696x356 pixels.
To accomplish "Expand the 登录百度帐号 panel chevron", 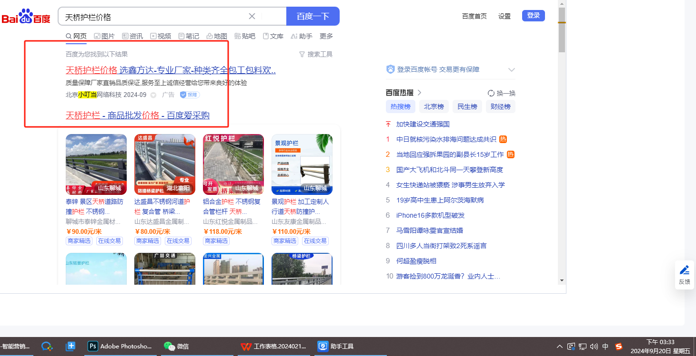I will [x=511, y=70].
